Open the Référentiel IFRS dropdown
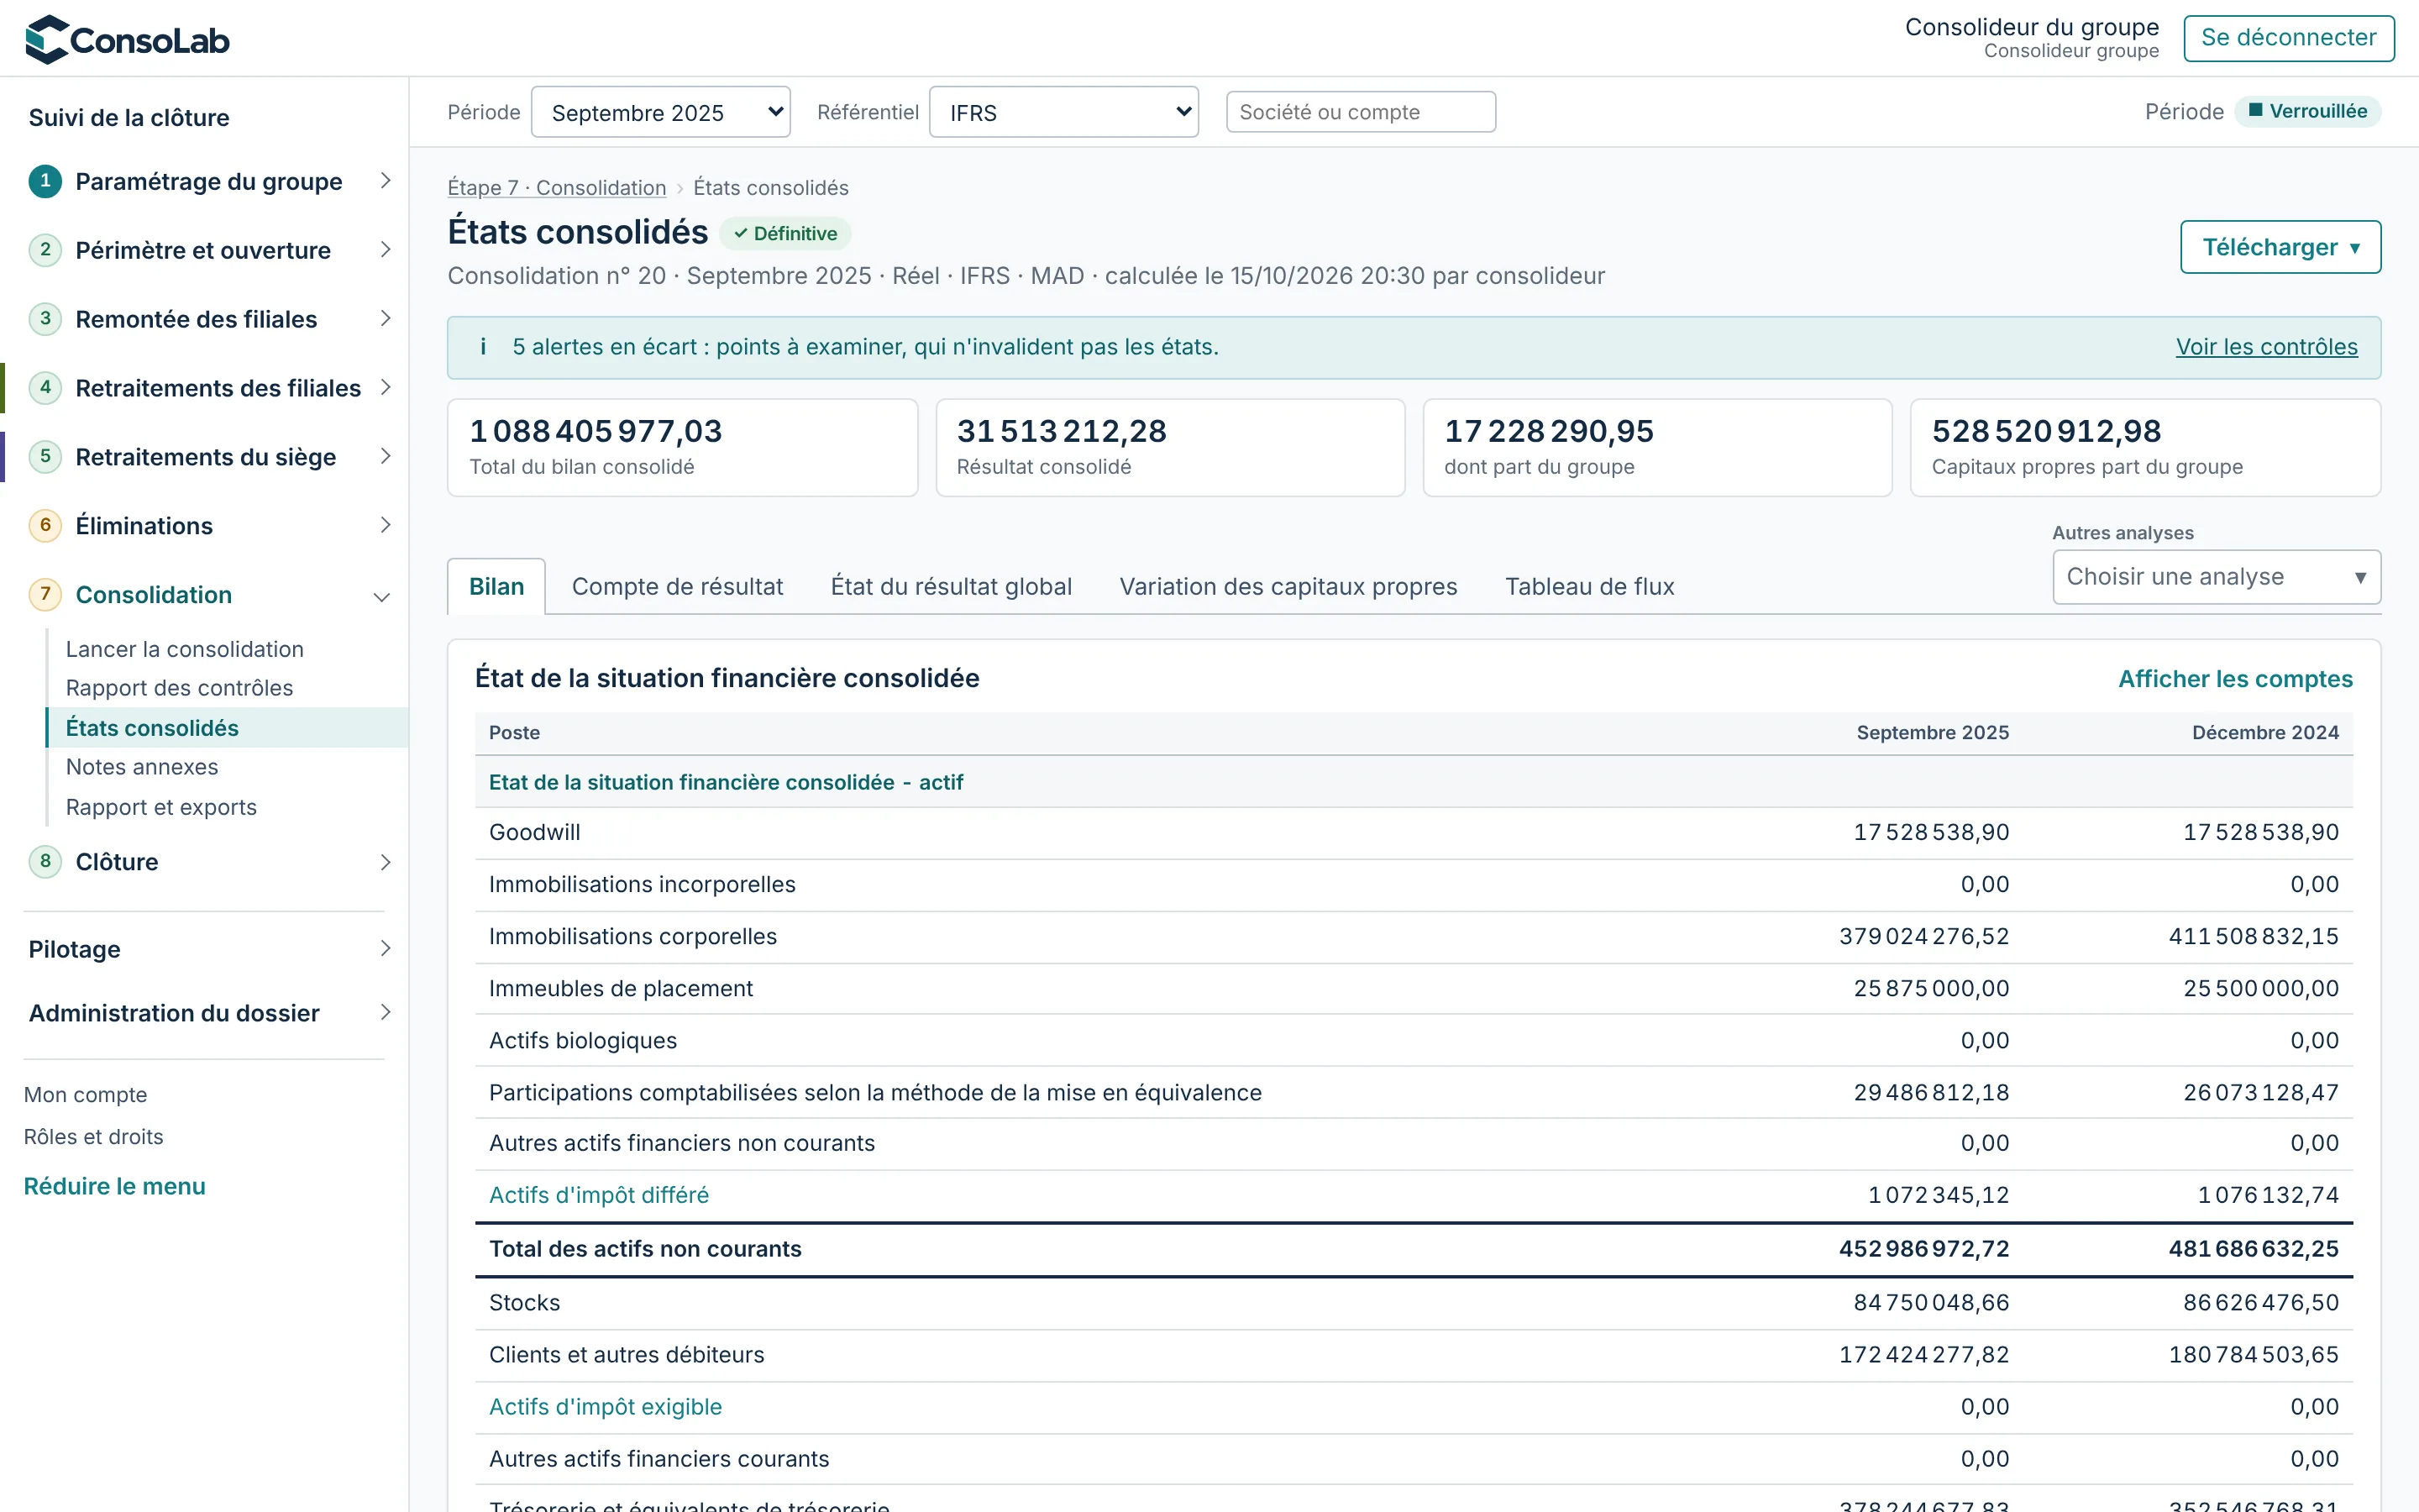The width and height of the screenshot is (2419, 1512). [x=1063, y=112]
